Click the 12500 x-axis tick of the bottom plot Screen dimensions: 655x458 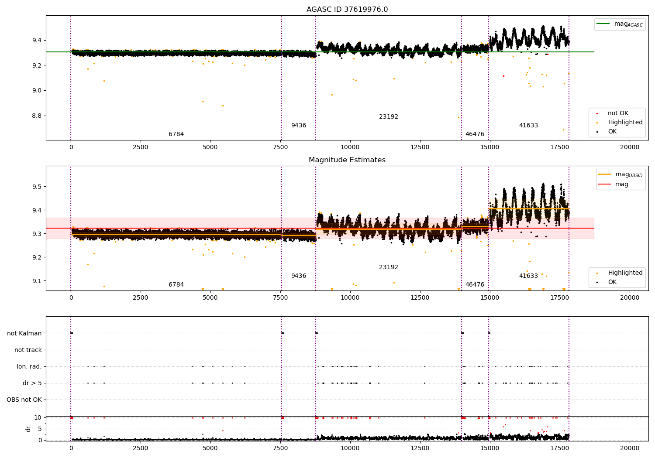(x=420, y=448)
